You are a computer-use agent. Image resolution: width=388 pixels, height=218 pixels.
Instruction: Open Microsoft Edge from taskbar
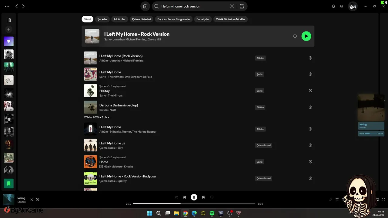coord(194,213)
